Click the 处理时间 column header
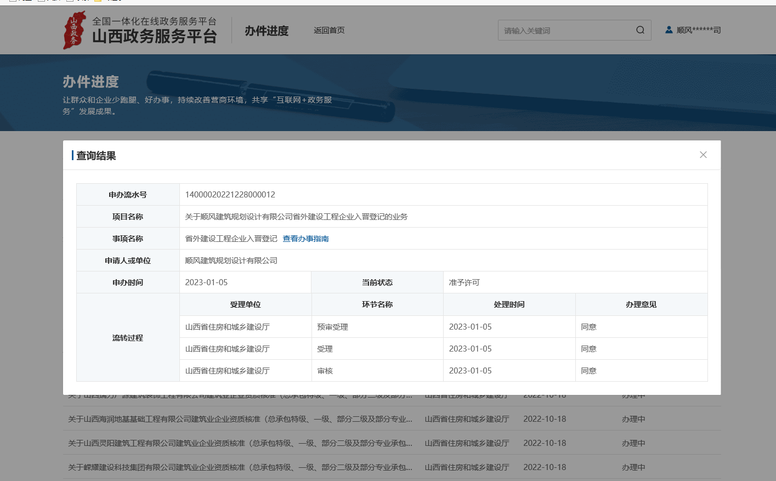The width and height of the screenshot is (776, 481). tap(509, 304)
